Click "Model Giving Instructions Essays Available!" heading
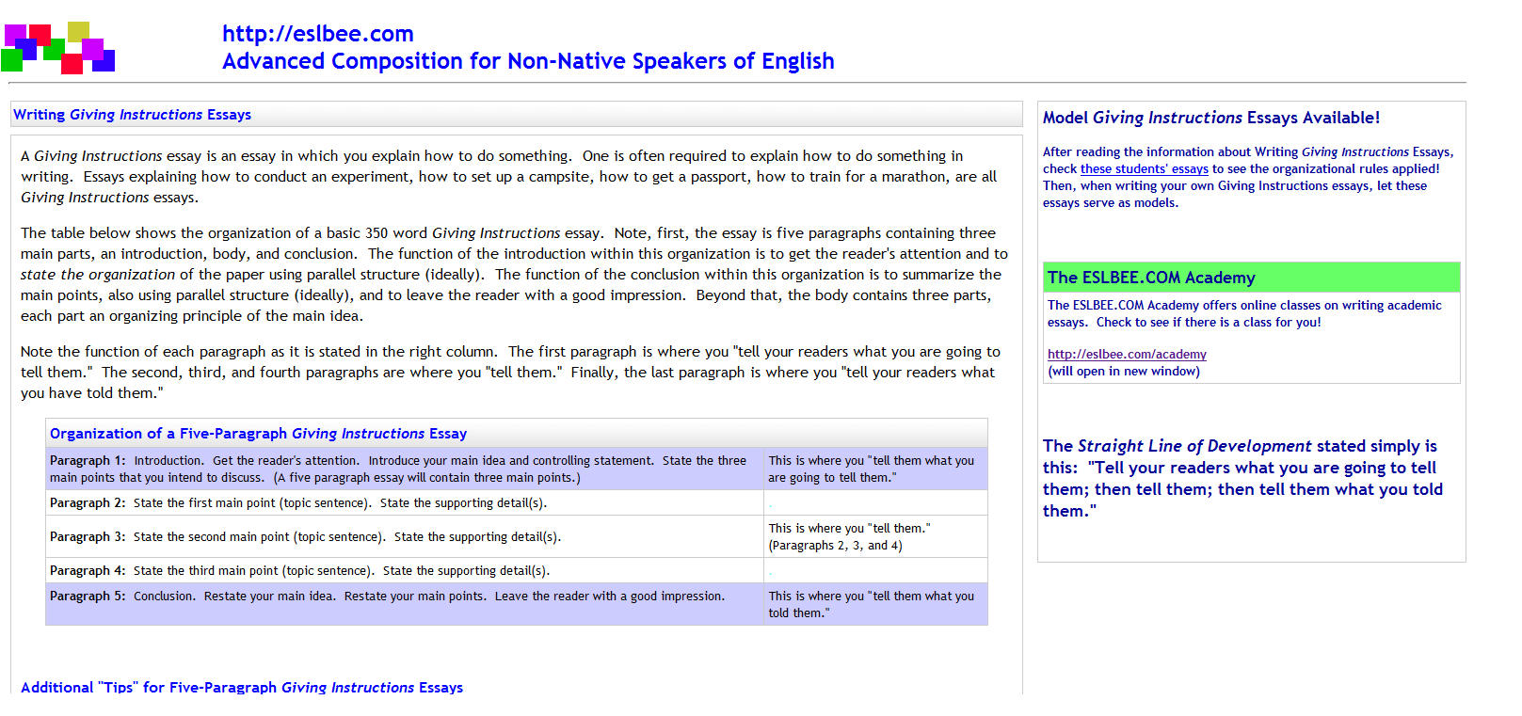Screen dimensions: 1522x716 click(1210, 118)
